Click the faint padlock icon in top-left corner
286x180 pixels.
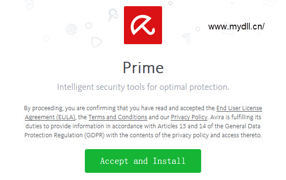[30, 5]
